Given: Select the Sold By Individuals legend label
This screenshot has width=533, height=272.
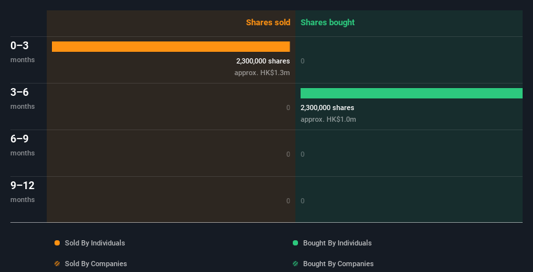Looking at the screenshot, I should click(95, 243).
